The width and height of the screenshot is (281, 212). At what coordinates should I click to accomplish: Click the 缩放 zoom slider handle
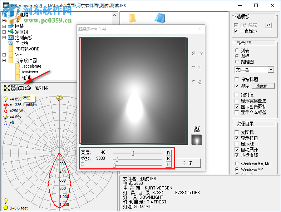pos(117,159)
